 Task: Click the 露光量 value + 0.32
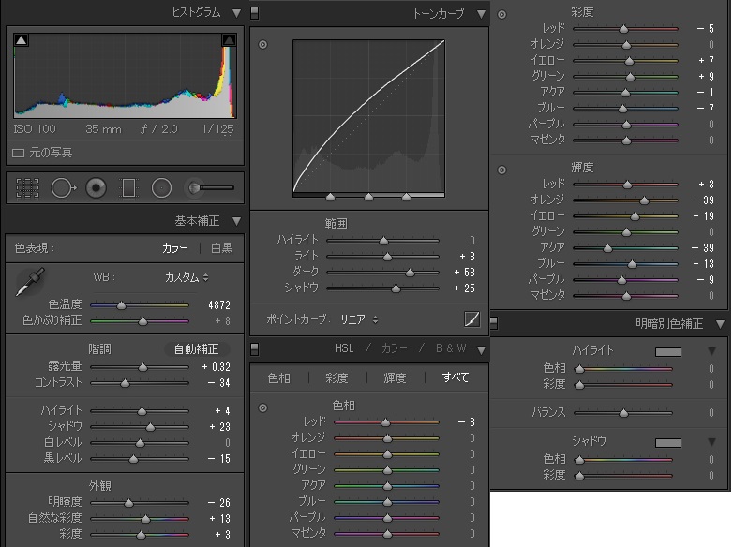(216, 367)
